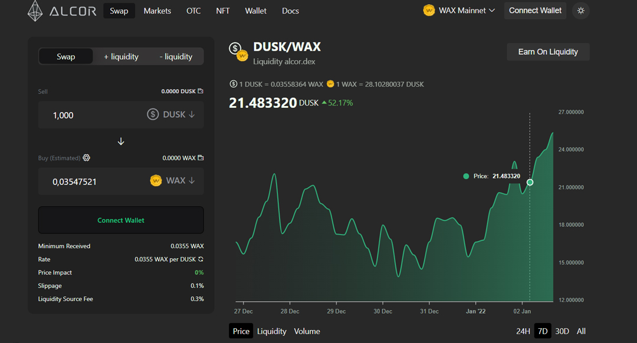Screen dimensions: 637x343
Task: Click the 1 WAX = 28.10280037 DUSK text
Action: (x=380, y=84)
